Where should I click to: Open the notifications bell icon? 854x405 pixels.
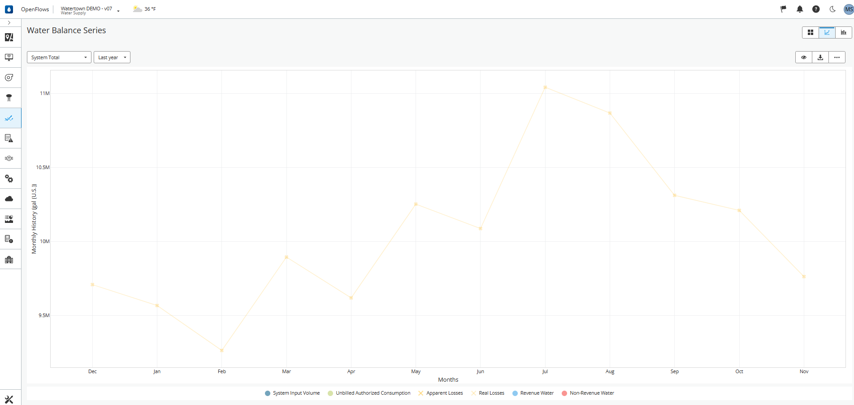(800, 9)
